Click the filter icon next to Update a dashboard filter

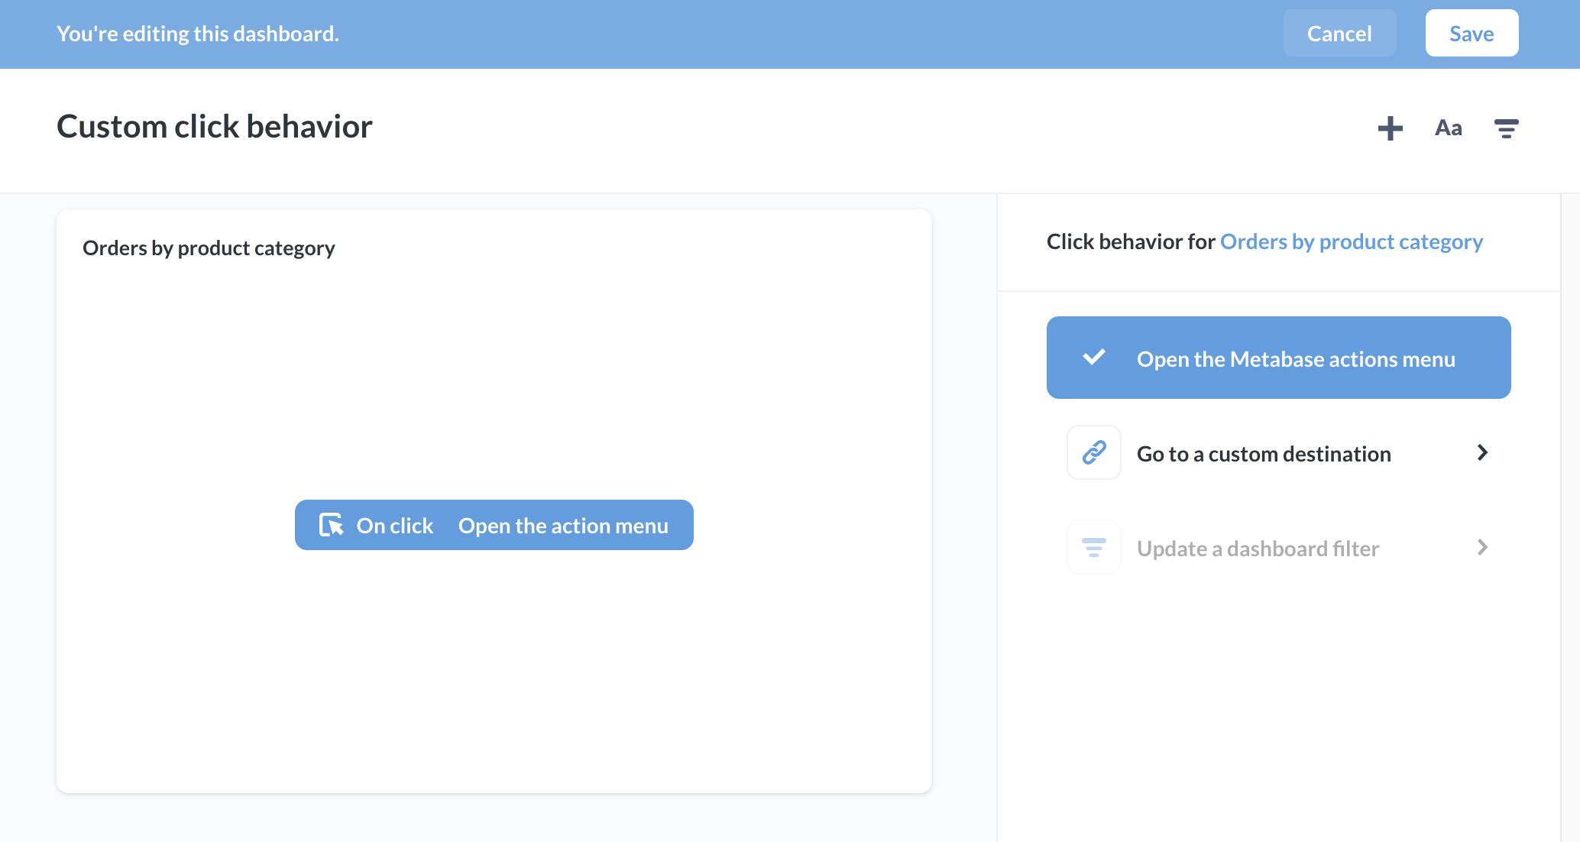[x=1093, y=547]
